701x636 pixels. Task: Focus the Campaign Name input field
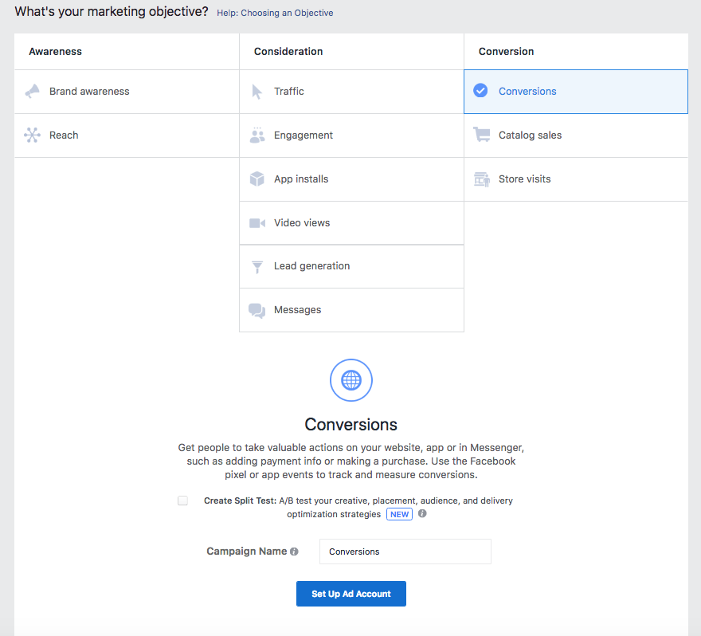tap(405, 552)
